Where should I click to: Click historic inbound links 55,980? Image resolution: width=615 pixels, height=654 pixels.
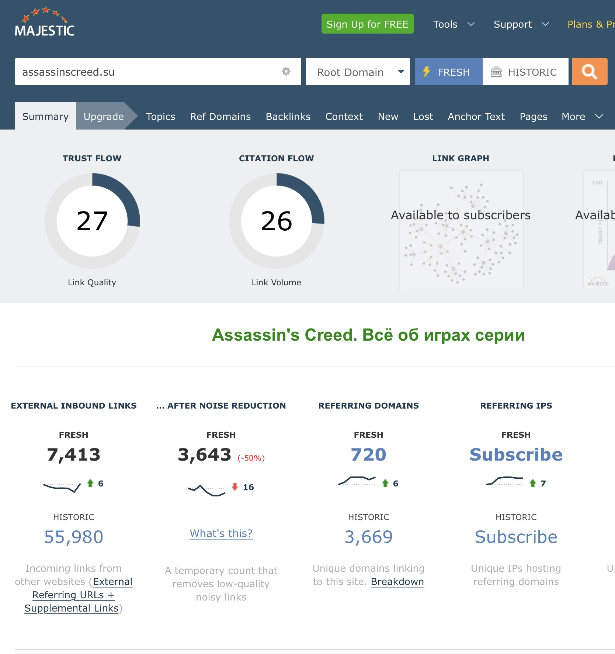pyautogui.click(x=74, y=537)
